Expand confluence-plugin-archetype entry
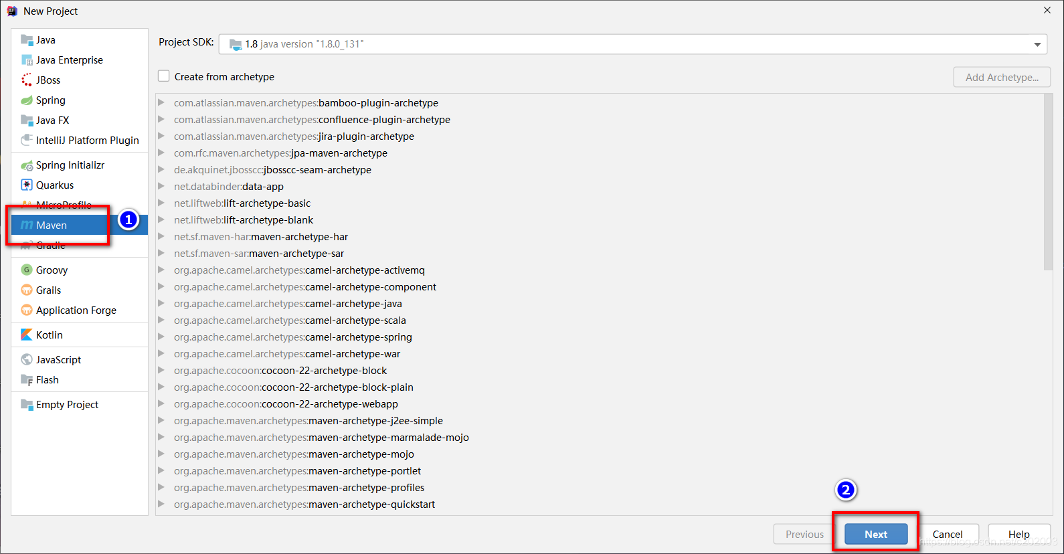1064x554 pixels. pos(161,120)
